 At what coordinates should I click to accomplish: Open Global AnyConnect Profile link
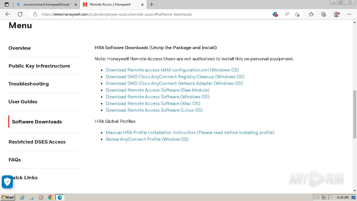coord(147,139)
